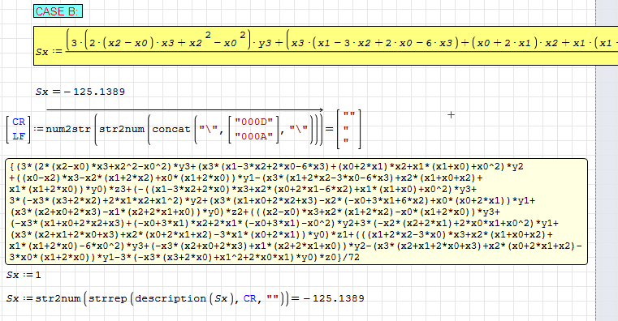618x321 pixels.
Task: Click the vectorize arrow above num2str expression
Action: coord(185,109)
